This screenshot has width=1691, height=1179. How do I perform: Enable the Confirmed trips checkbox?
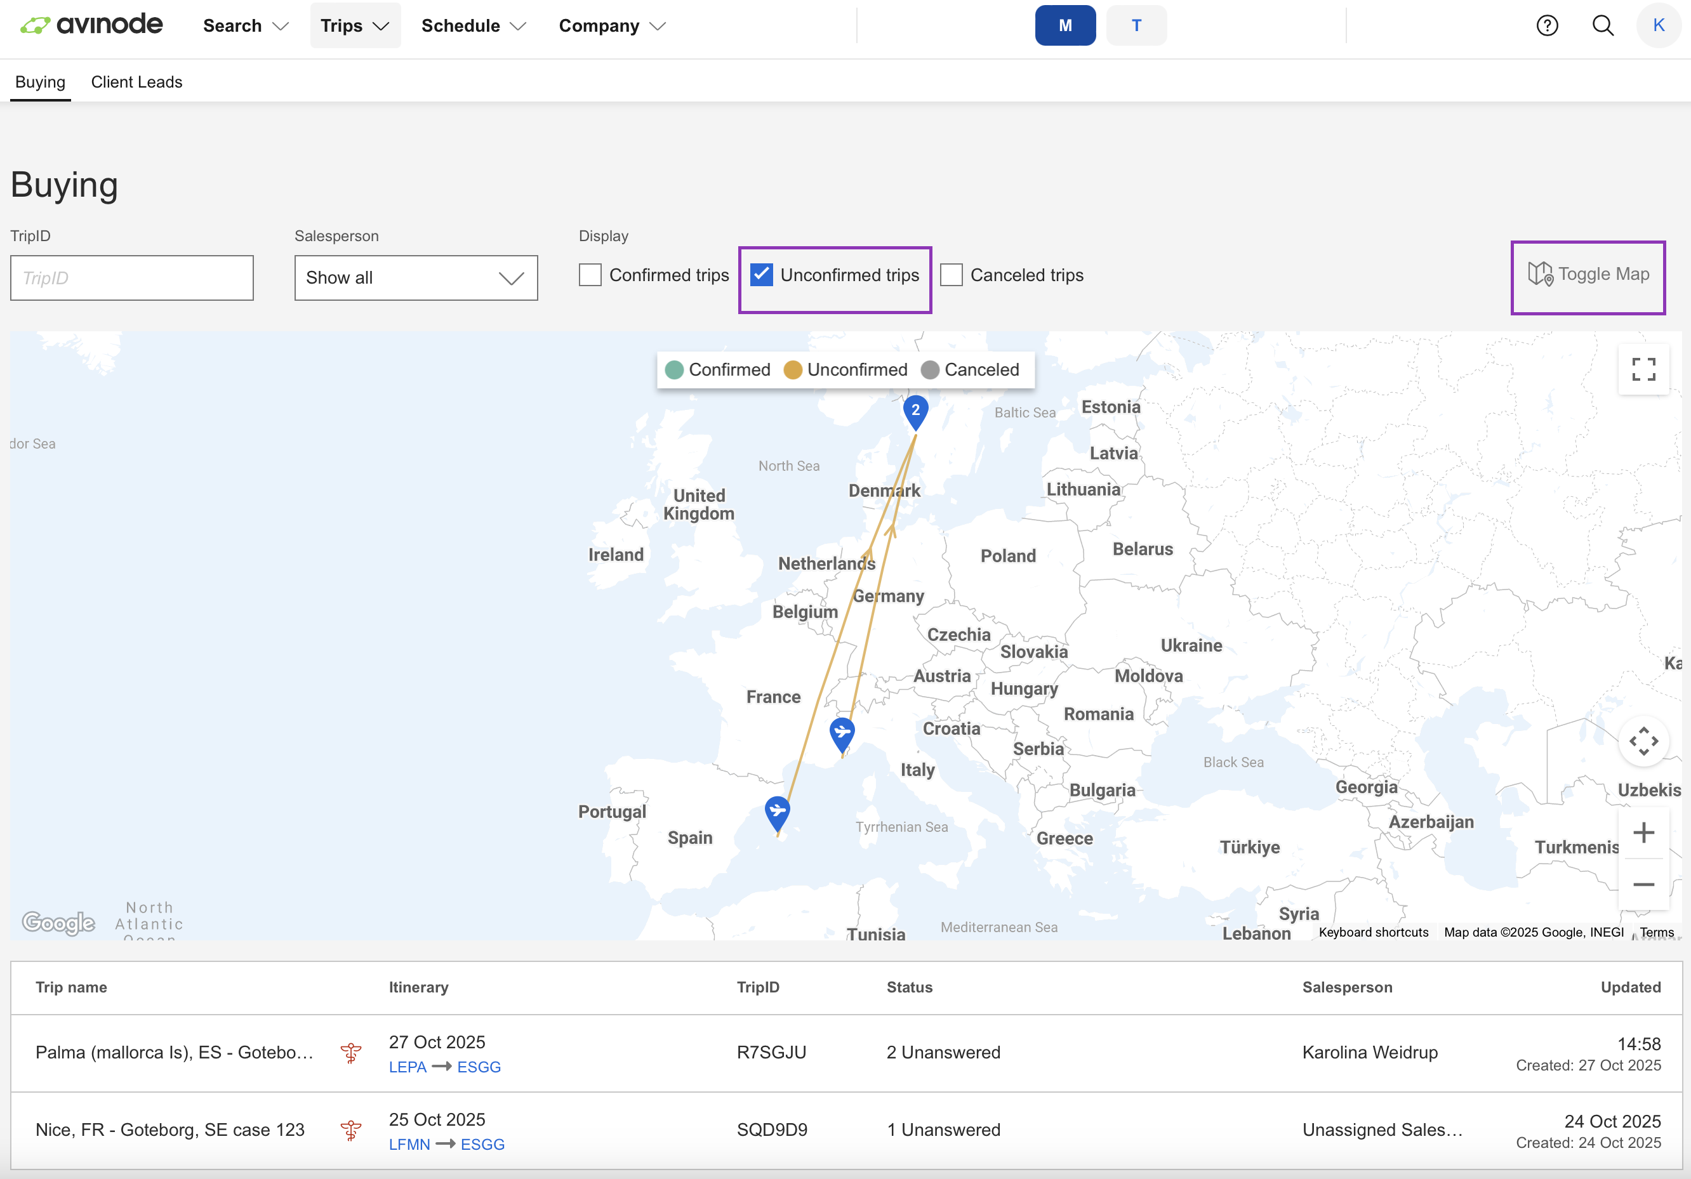[590, 275]
